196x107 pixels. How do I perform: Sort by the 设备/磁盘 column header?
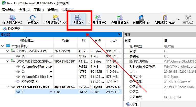(x=27, y=40)
